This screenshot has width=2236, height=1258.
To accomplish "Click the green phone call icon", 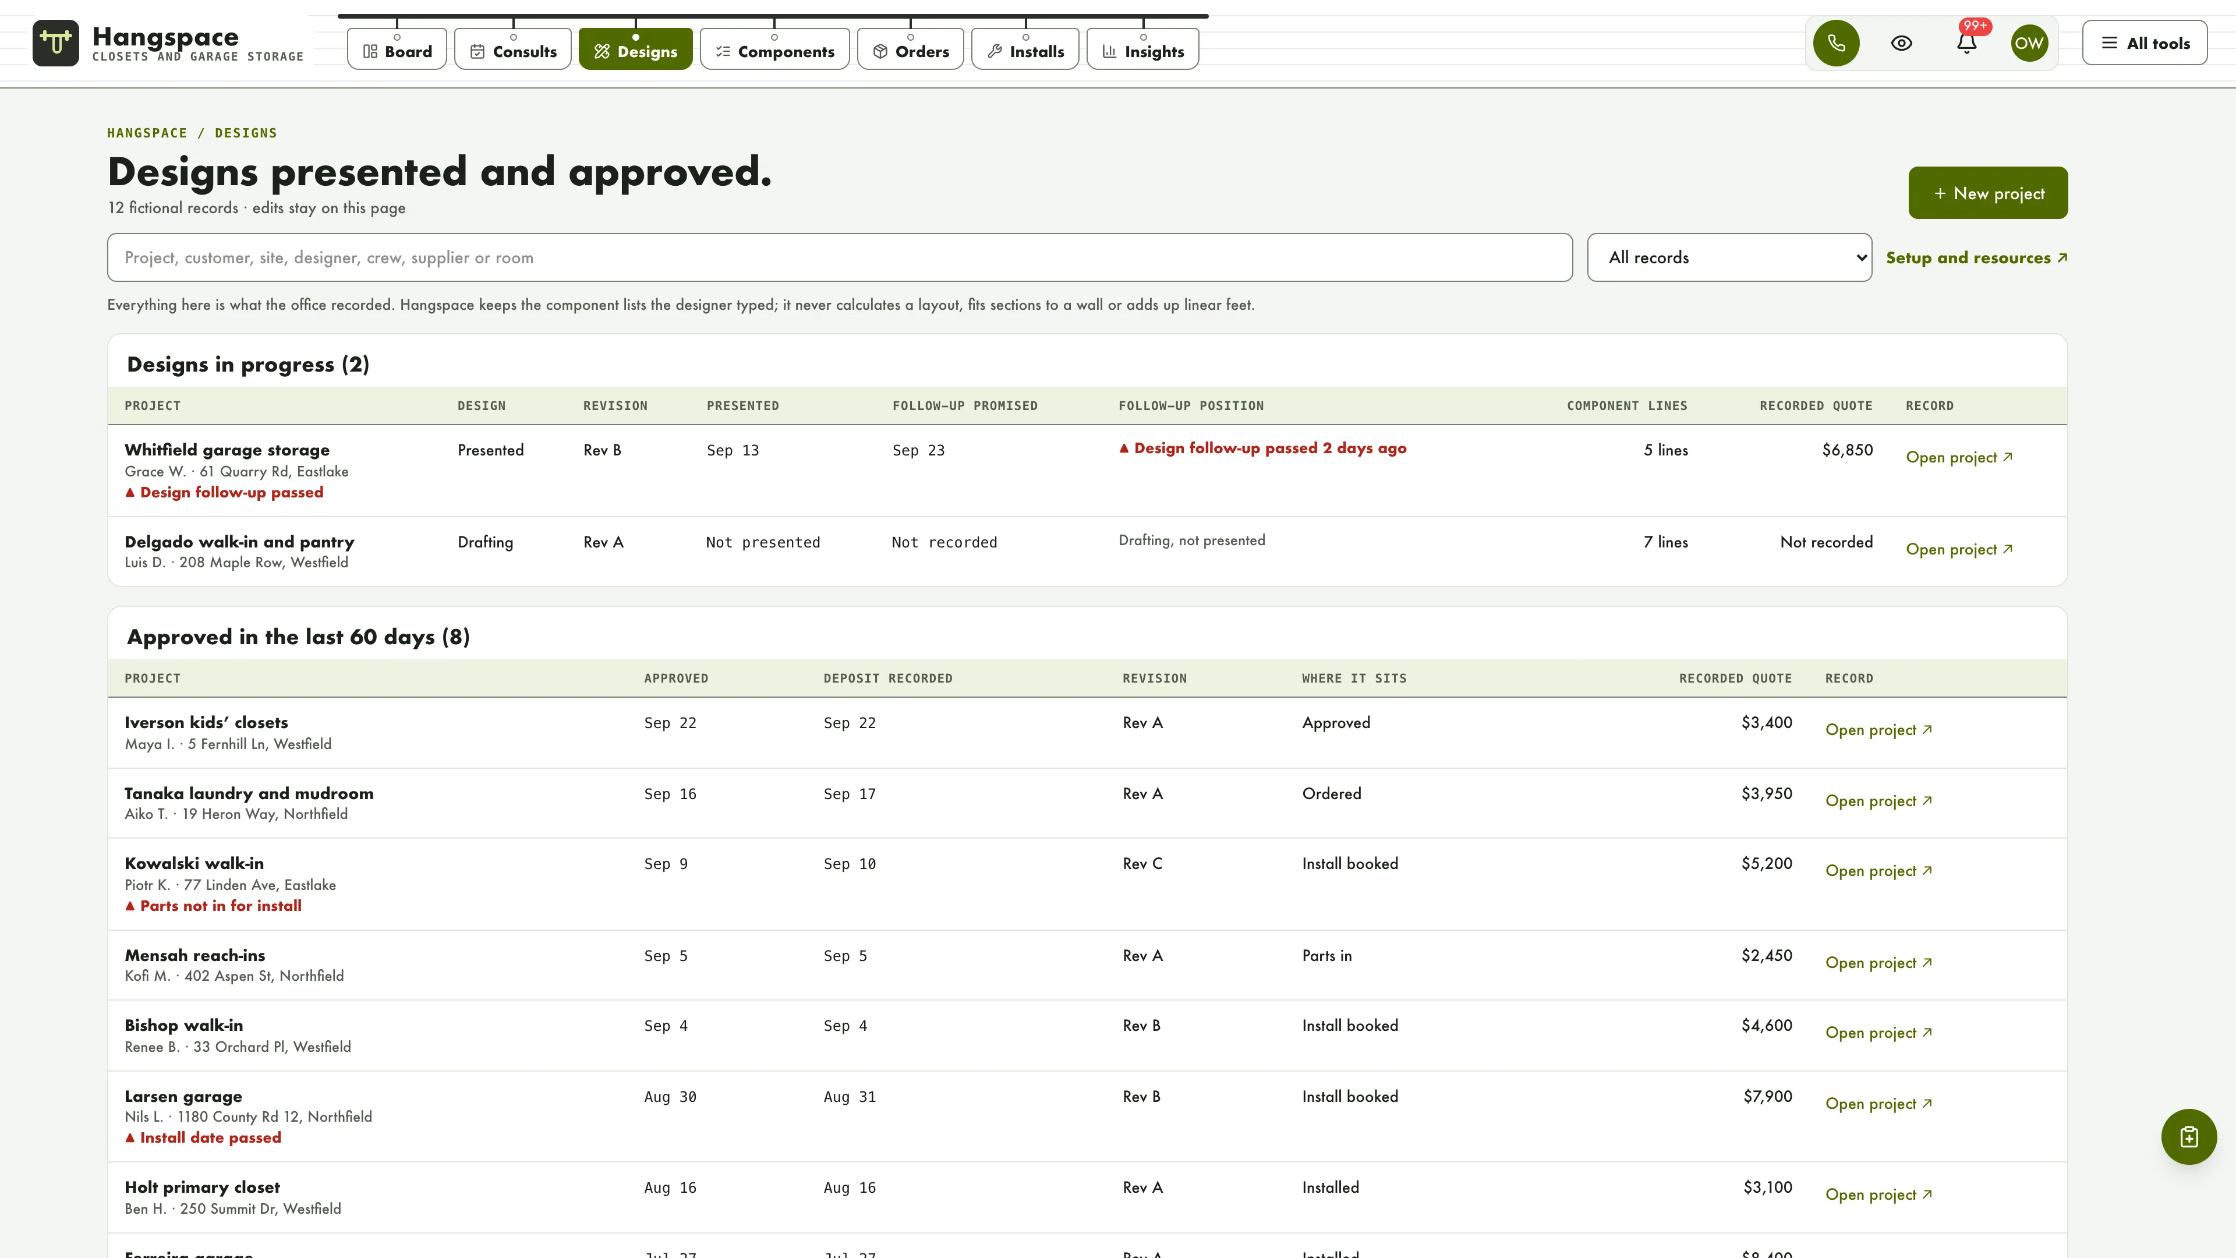I will [1836, 43].
